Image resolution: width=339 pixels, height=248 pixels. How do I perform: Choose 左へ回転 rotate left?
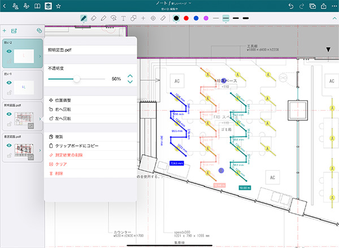[x=90, y=119]
